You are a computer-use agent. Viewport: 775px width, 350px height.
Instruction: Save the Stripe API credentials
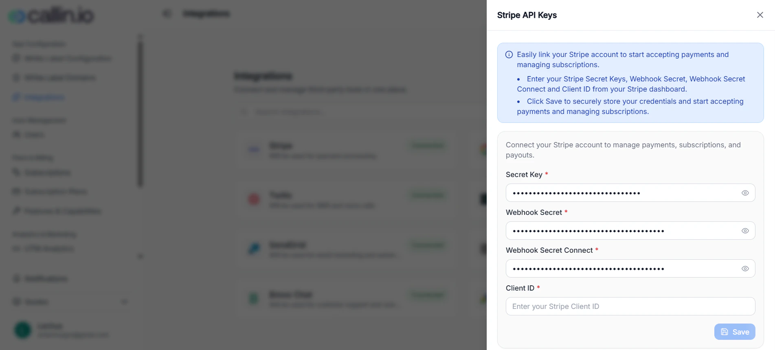(734, 332)
